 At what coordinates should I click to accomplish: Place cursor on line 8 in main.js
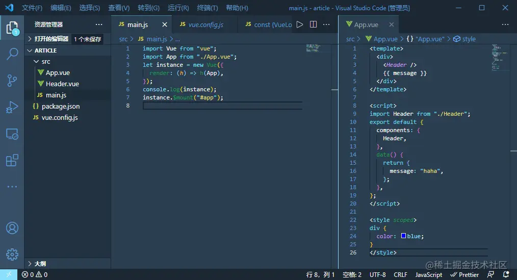point(223,106)
